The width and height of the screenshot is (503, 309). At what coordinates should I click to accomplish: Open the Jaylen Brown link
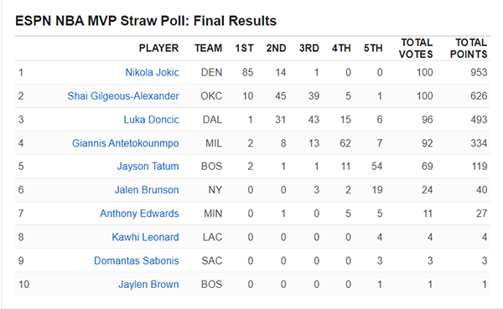pos(149,285)
